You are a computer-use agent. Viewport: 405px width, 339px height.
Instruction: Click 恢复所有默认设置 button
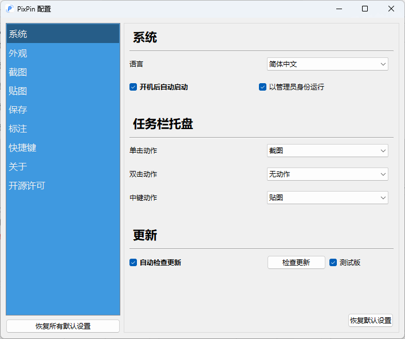[63, 326]
